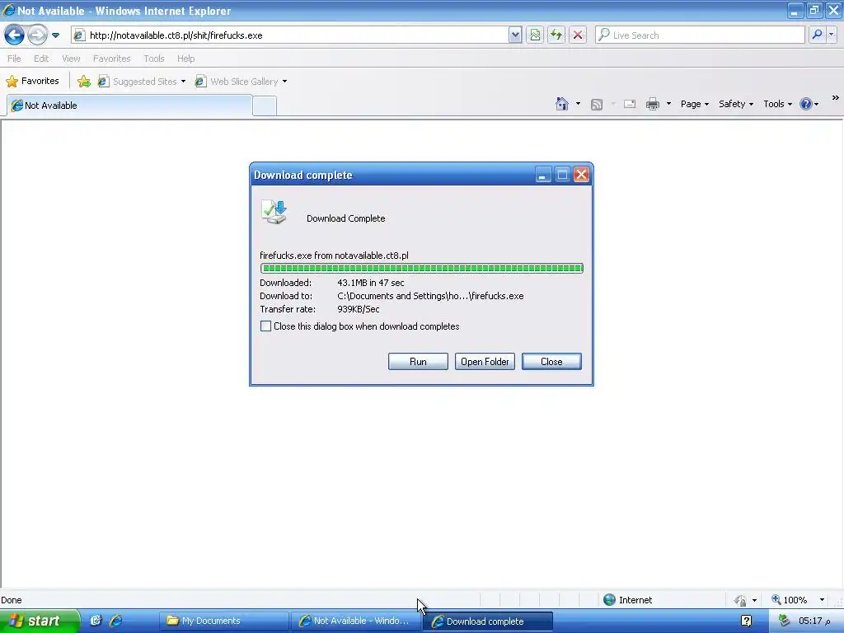The height and width of the screenshot is (633, 844).
Task: Open the View menu
Action: [x=71, y=59]
